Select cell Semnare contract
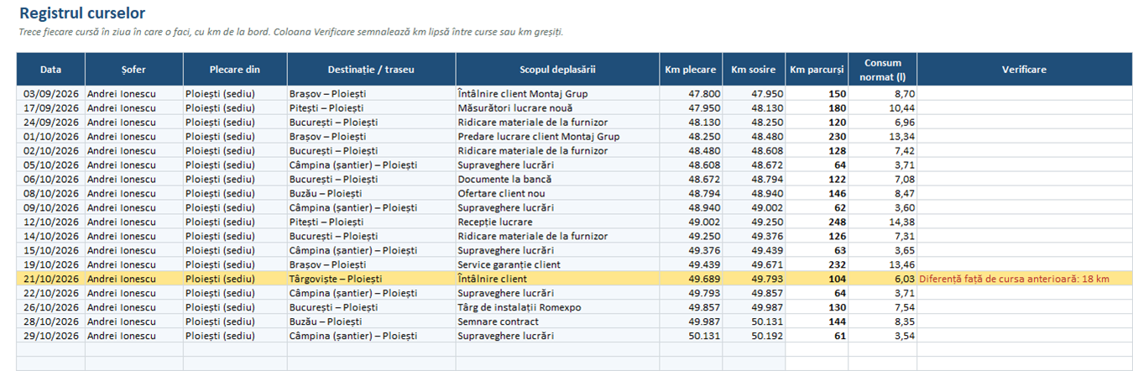The width and height of the screenshot is (1133, 371). 557,321
